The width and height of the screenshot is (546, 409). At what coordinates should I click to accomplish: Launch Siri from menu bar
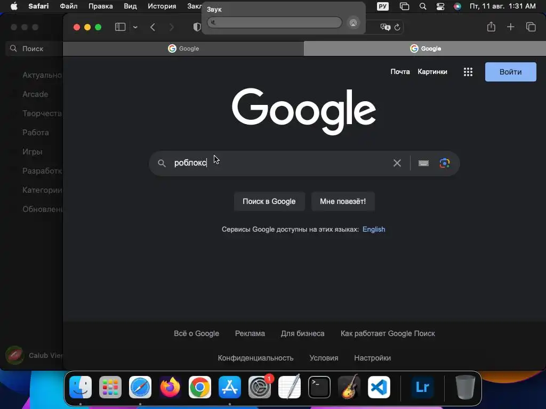point(457,6)
